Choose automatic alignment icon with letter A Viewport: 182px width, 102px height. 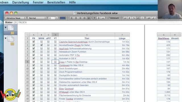pos(89,18)
